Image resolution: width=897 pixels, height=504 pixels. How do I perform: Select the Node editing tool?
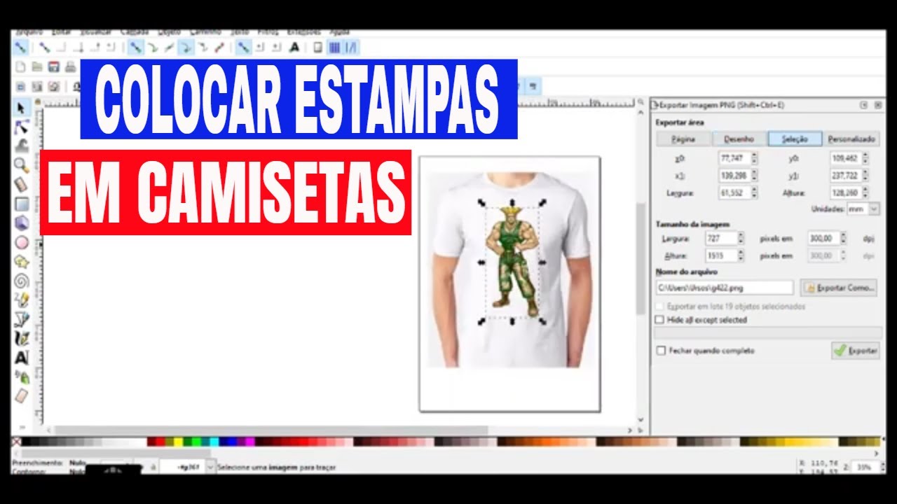point(21,127)
